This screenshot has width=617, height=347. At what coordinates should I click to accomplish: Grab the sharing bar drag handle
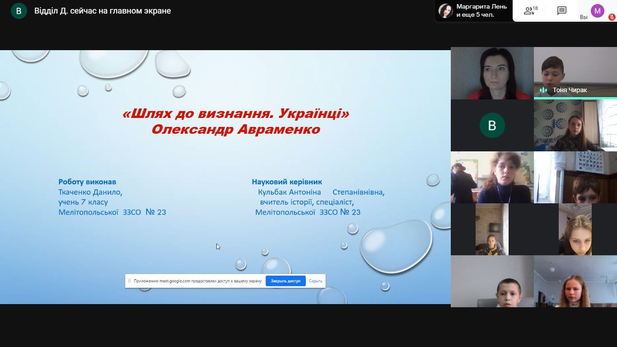(130, 281)
